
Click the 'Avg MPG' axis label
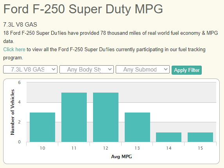(122, 157)
